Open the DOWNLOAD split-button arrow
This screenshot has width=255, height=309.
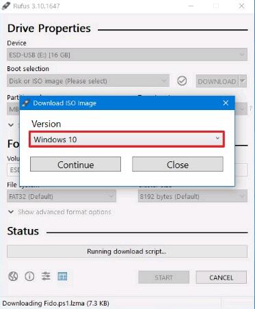[x=243, y=81]
